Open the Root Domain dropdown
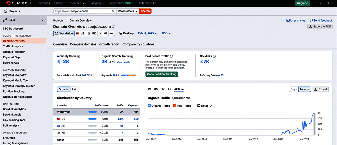The image size is (337, 145). click(x=127, y=11)
